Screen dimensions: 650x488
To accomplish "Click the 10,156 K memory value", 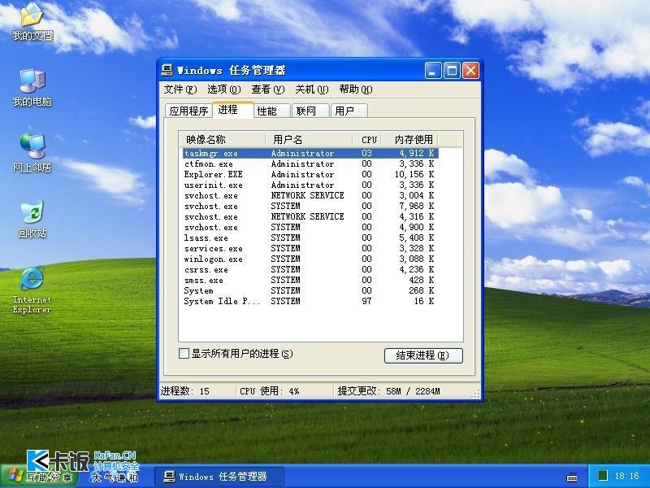I will click(x=414, y=174).
